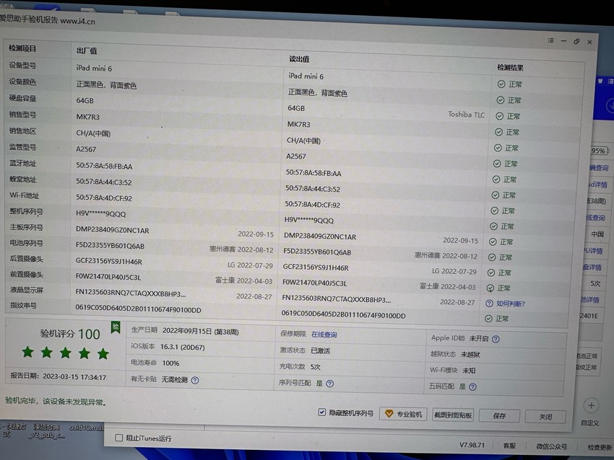614x460 pixels.
Task: Click the check mark icon in the 设备型号 result row
Action: point(501,84)
